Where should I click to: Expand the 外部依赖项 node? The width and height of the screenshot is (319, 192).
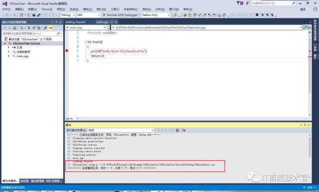8,52
